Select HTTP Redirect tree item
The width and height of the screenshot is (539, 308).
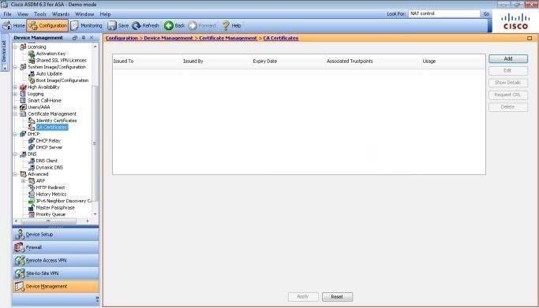51,187
